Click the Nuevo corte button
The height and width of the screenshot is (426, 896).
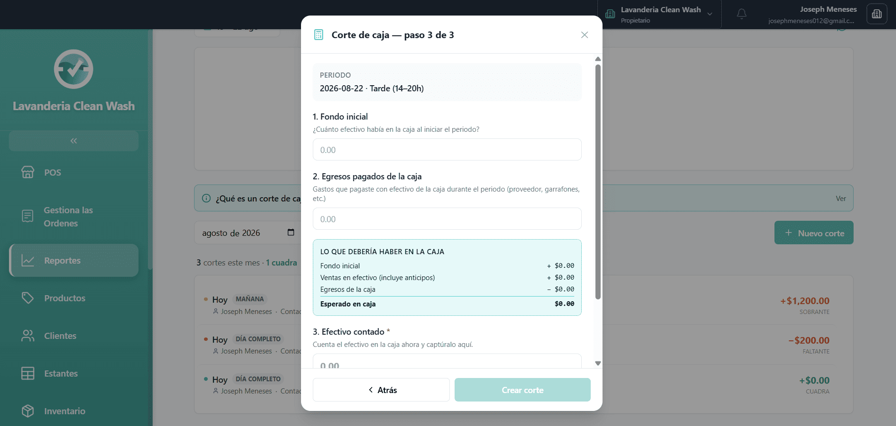tap(814, 233)
